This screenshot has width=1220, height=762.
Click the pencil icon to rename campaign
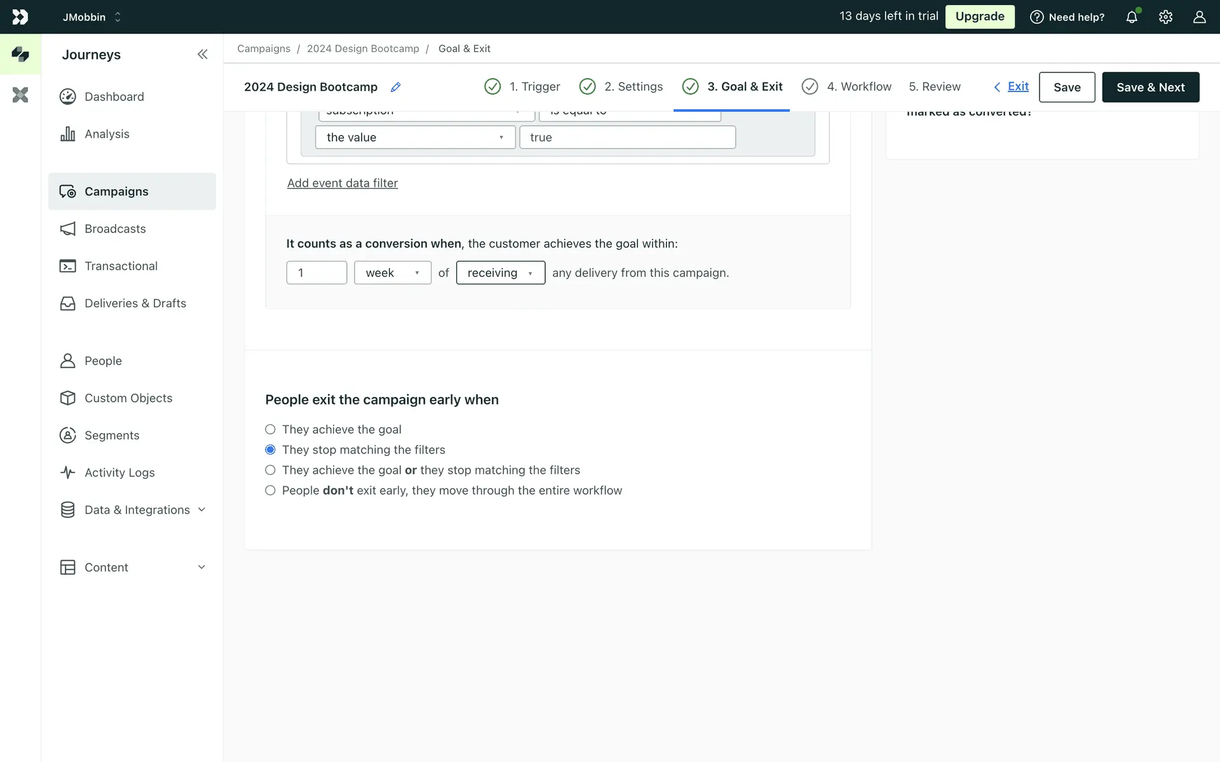click(395, 87)
